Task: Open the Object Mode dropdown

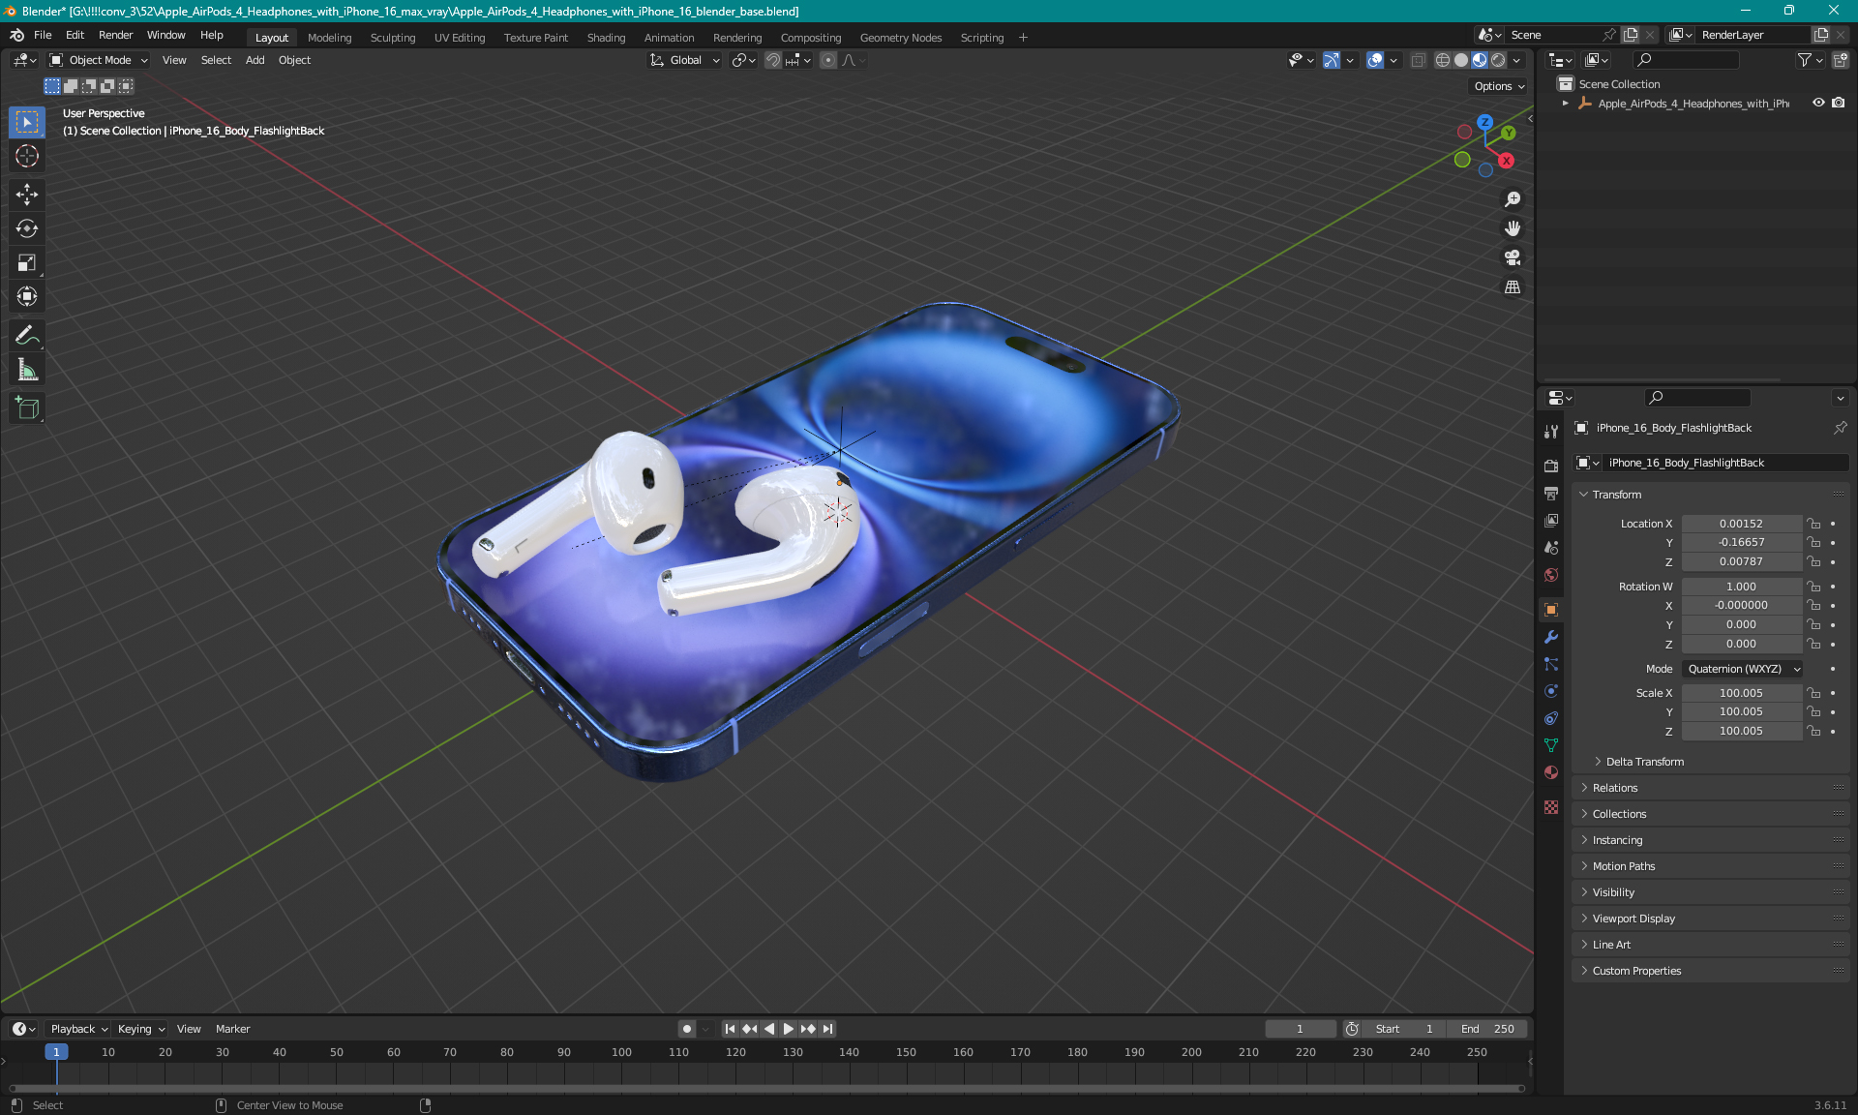Action: 99,60
